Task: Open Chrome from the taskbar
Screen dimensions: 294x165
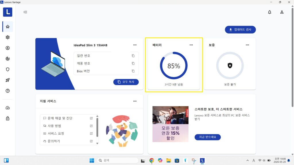Action: tap(152, 160)
